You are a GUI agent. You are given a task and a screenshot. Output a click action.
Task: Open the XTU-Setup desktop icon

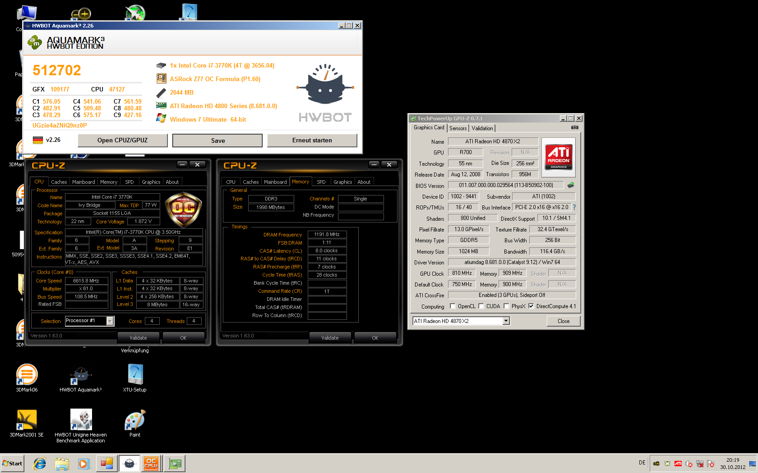point(135,378)
